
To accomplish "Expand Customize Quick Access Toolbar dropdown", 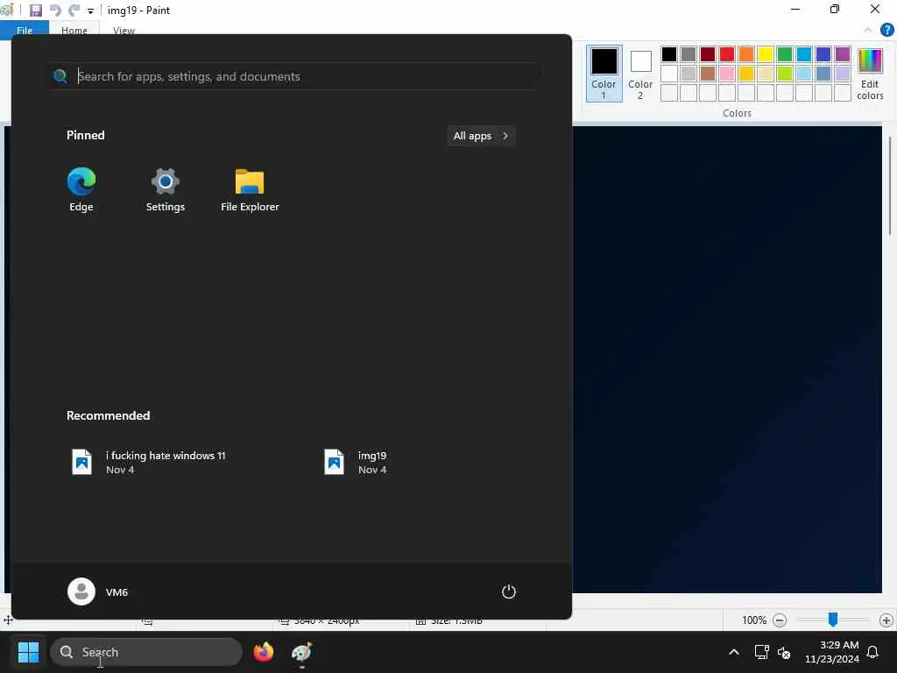I will pyautogui.click(x=90, y=11).
